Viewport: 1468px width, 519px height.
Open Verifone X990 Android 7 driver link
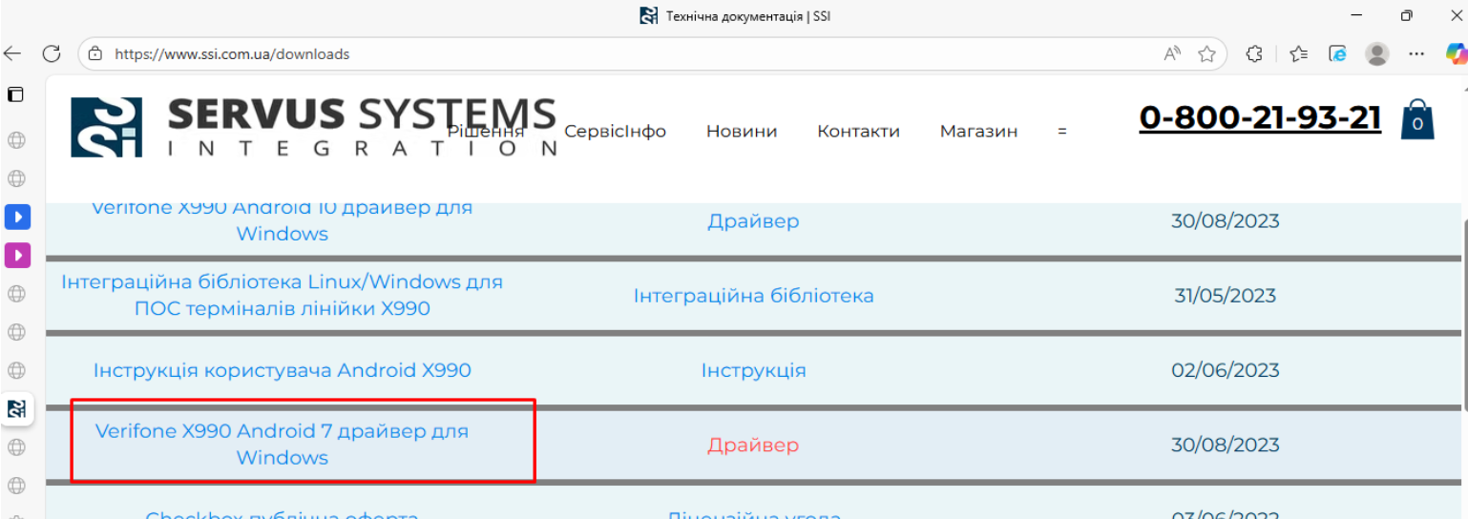pos(283,445)
